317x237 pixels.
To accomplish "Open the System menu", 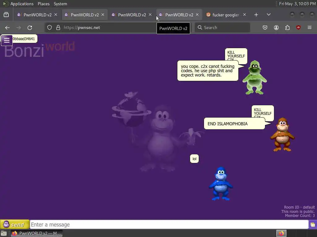I will click(x=60, y=4).
